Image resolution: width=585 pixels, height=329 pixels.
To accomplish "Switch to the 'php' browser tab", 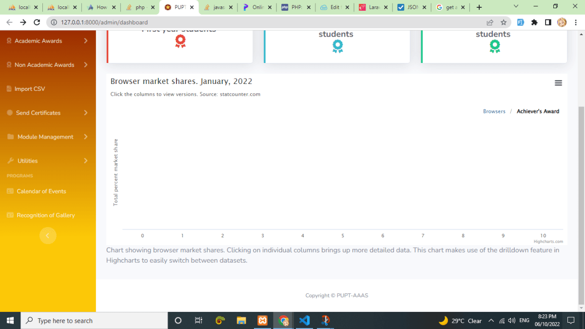I will 139,7.
